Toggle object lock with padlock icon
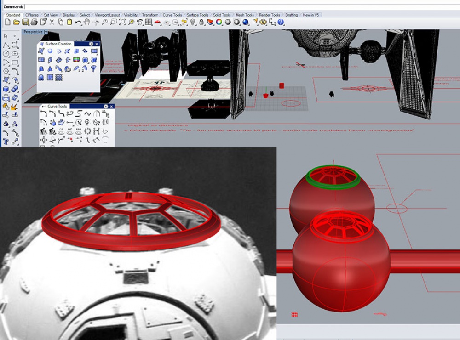 click(201, 22)
